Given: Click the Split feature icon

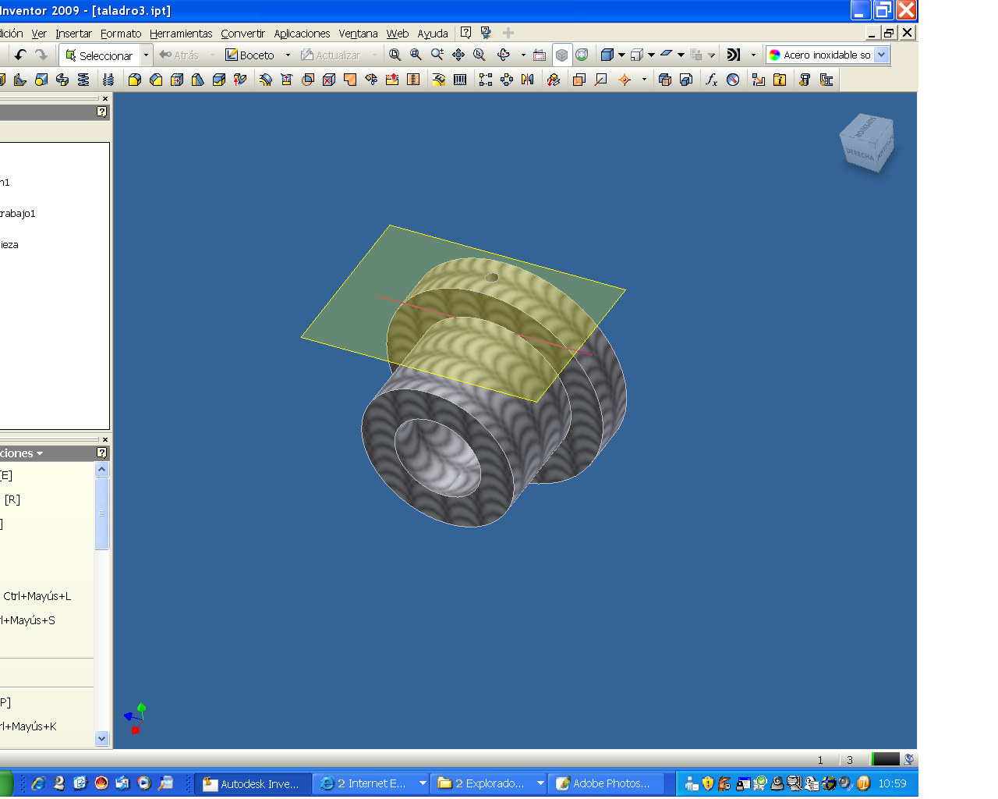Looking at the screenshot, I should [x=219, y=80].
